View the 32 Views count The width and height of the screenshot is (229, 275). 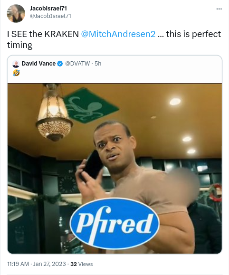click(82, 264)
